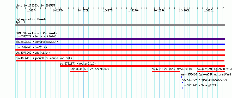232x98 pixels.
Task: Click nsv4066418 (gnomADStructuralVariants) label
Action: click(45, 58)
